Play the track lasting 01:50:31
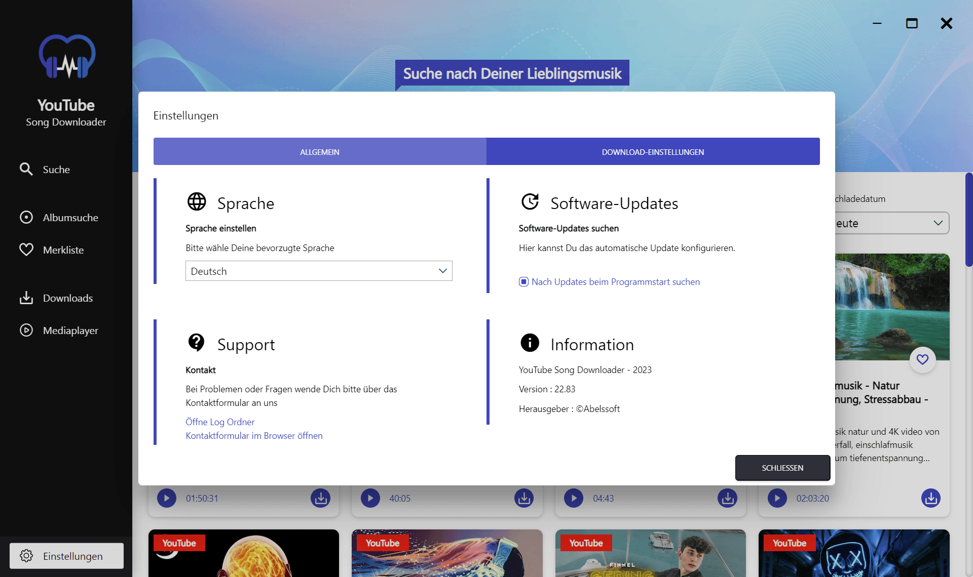The width and height of the screenshot is (973, 577). point(167,498)
